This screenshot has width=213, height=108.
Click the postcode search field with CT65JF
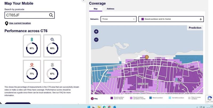(x=27, y=15)
